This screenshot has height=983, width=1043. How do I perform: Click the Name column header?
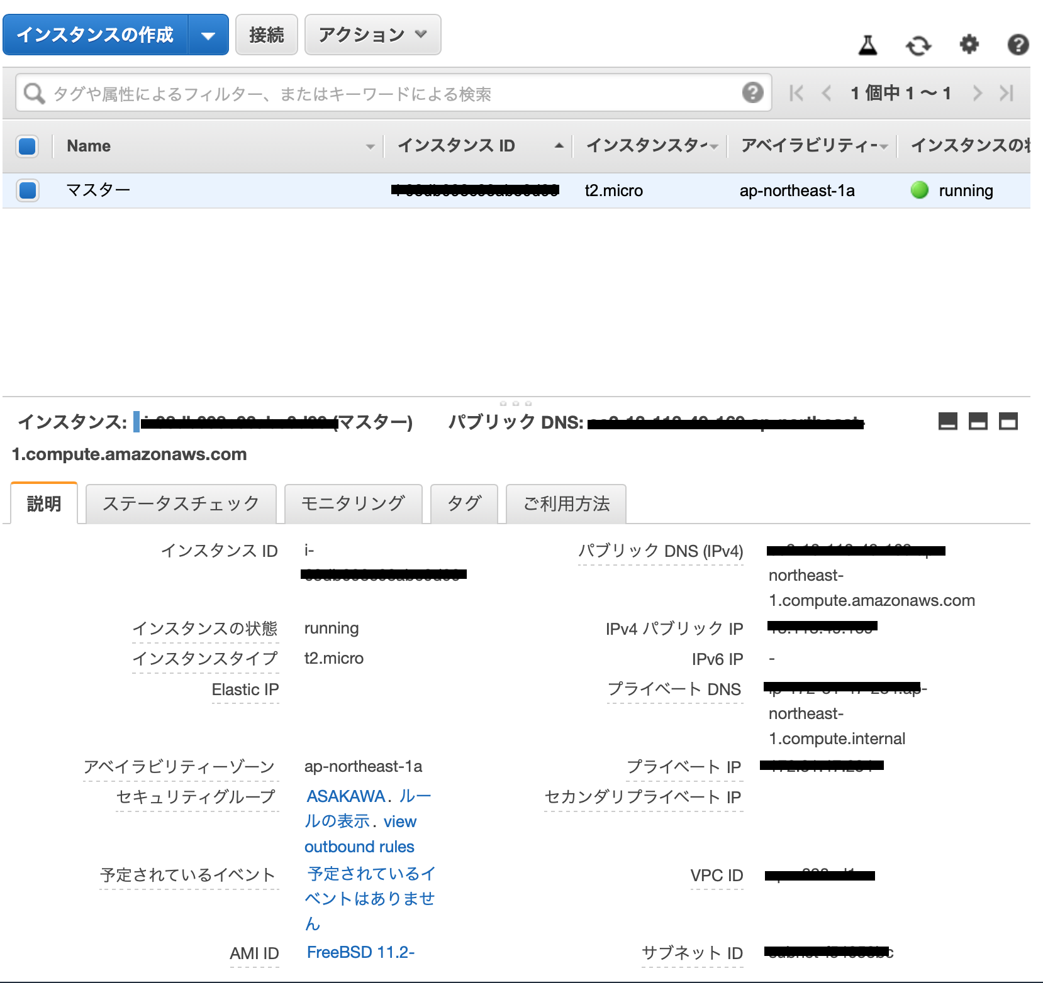(89, 146)
